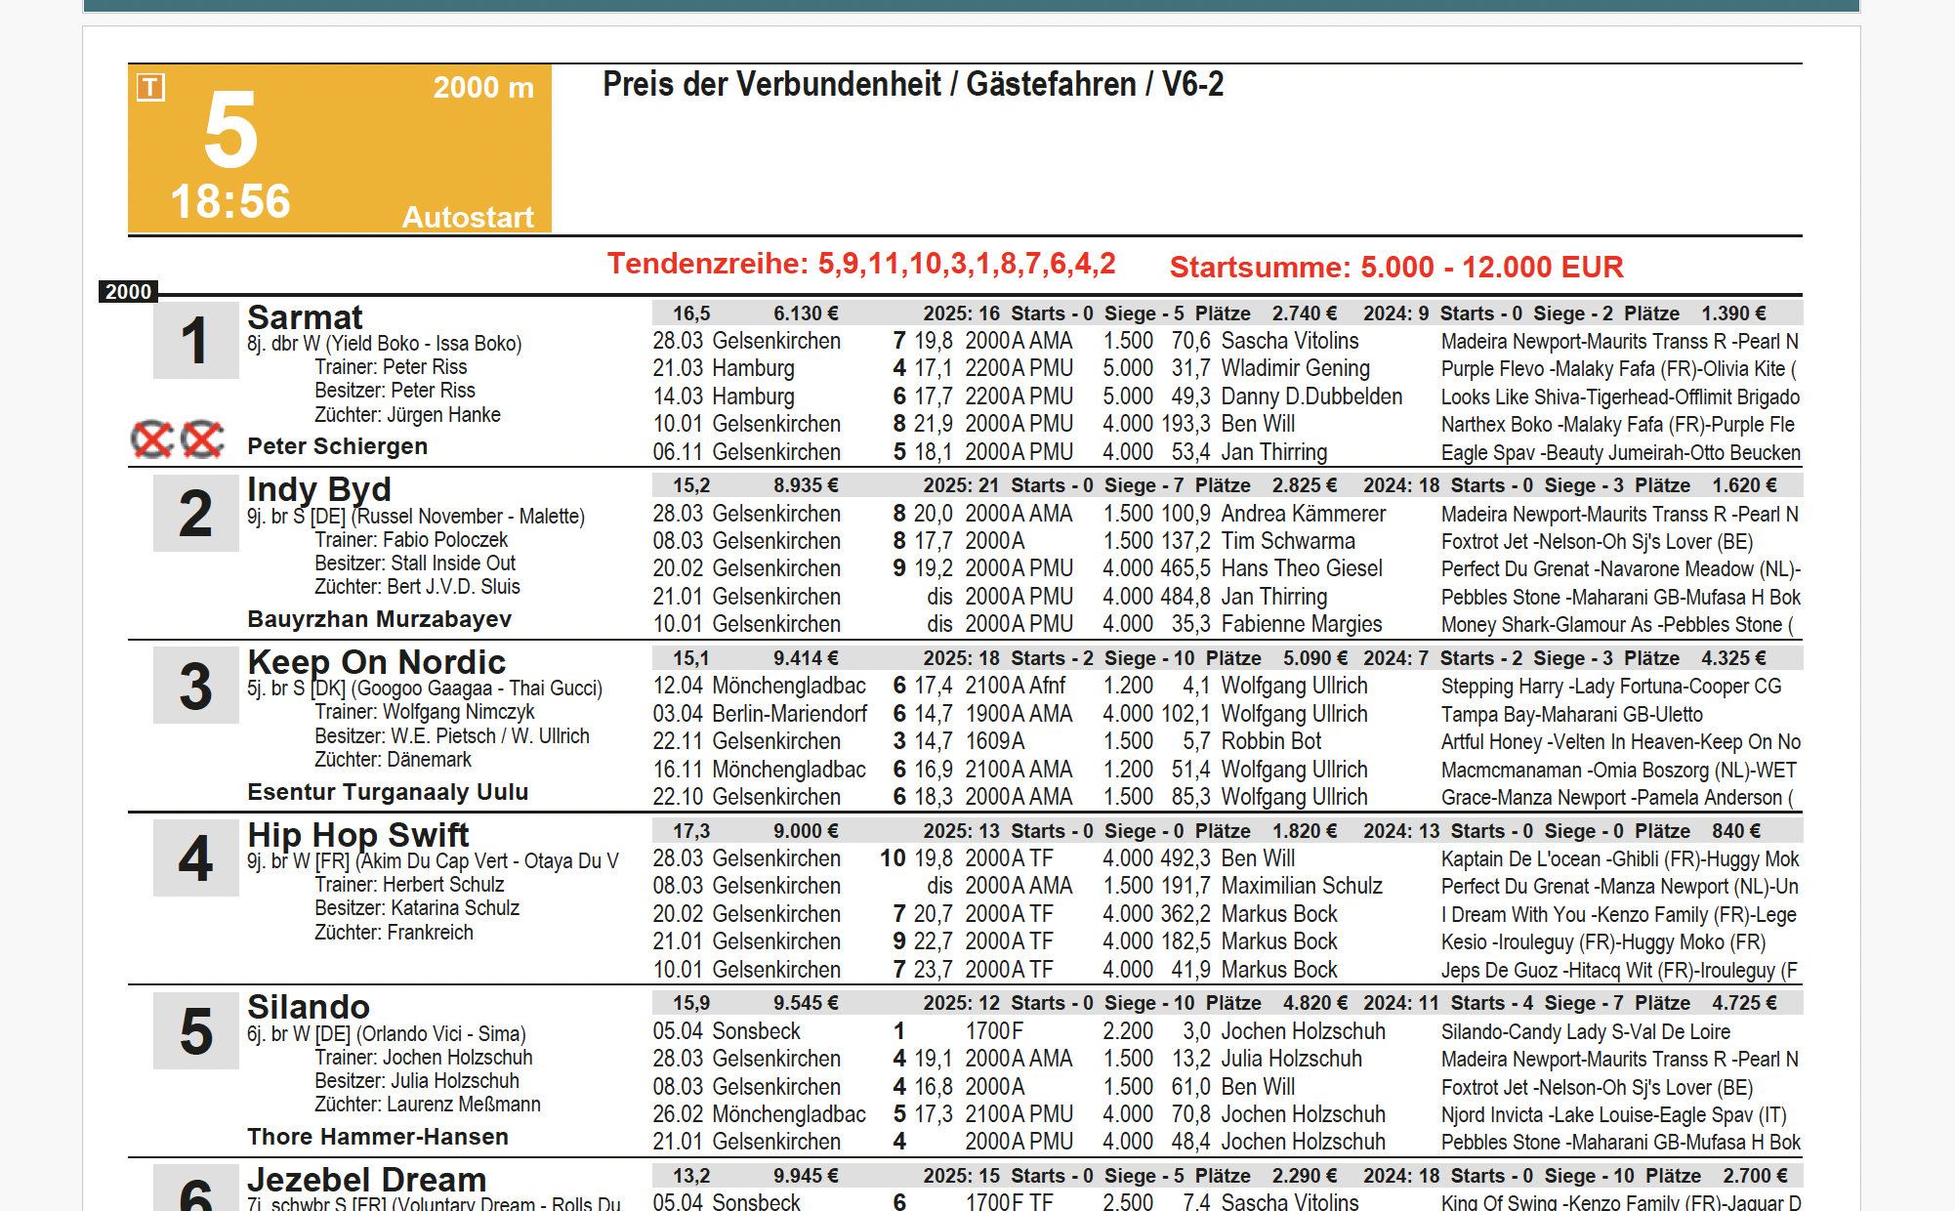
Task: Click start number 3 box for Keep On Nordic
Action: (x=195, y=686)
